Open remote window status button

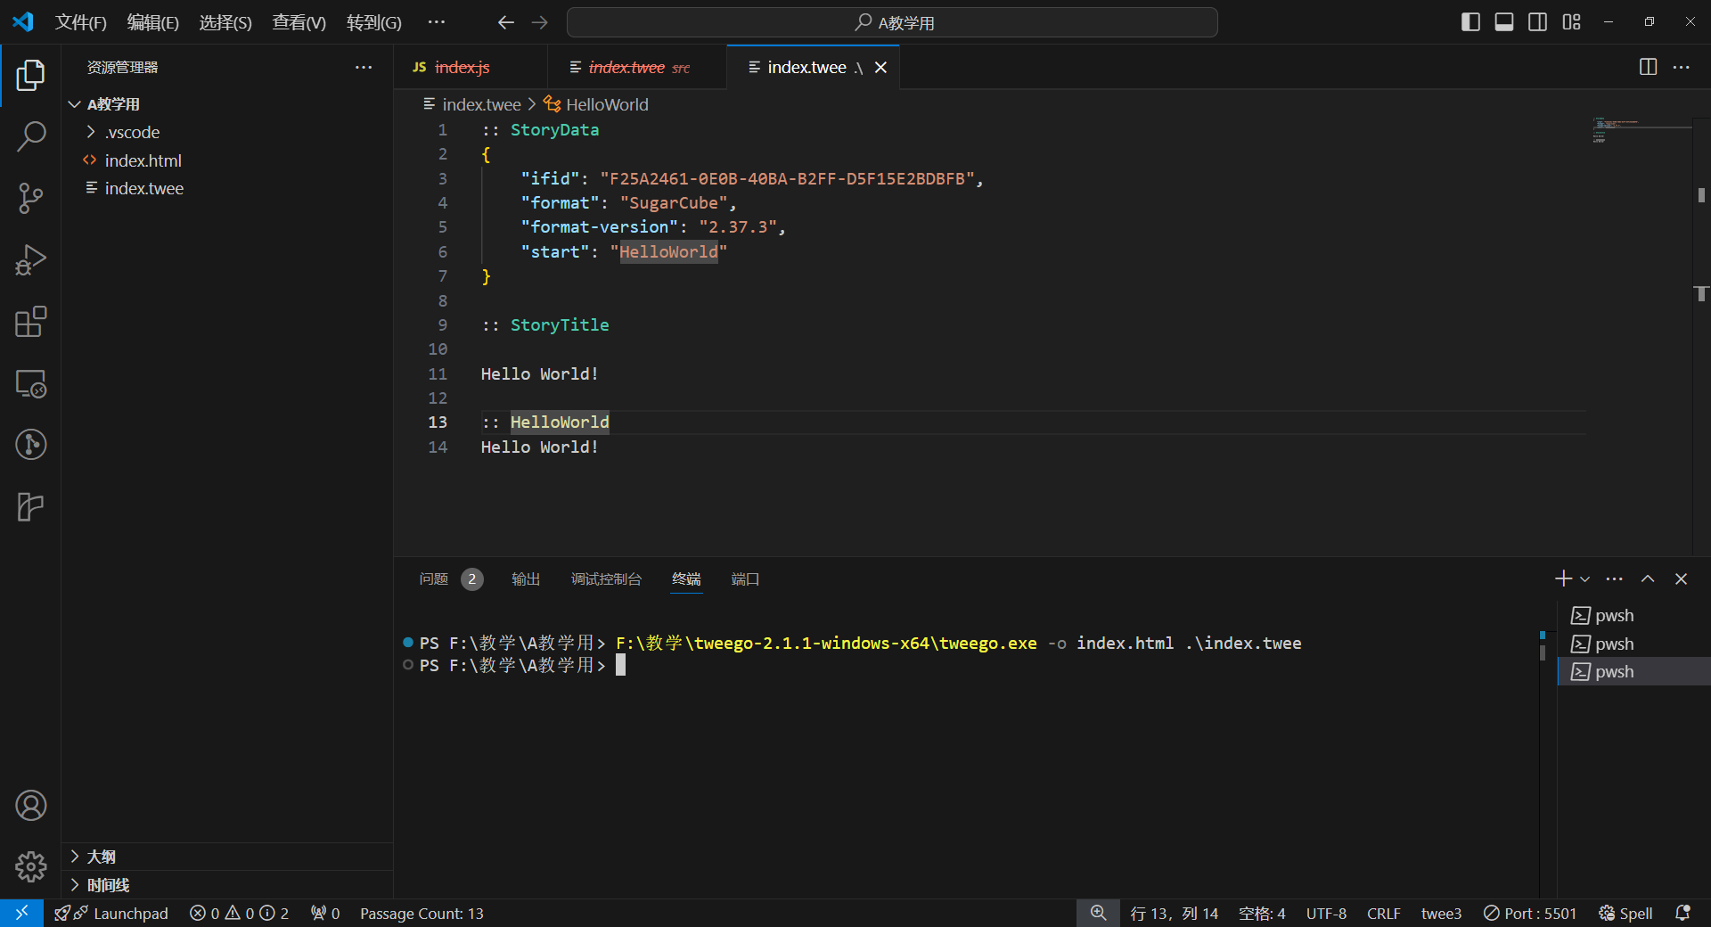click(21, 914)
